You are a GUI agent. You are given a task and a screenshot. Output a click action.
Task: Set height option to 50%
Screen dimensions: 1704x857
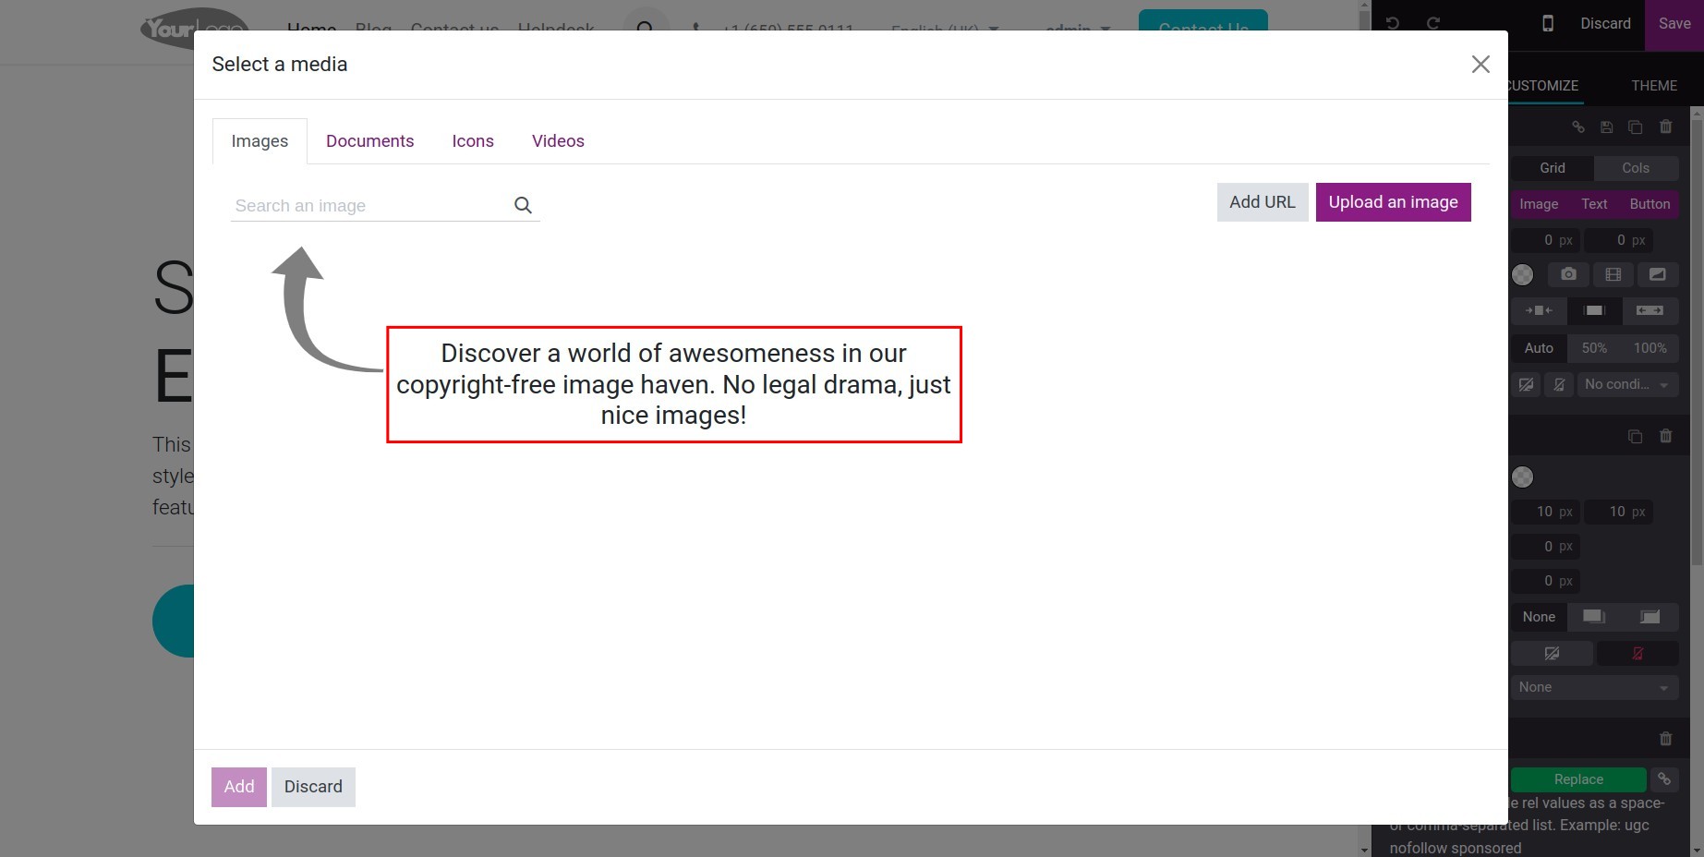(1594, 348)
